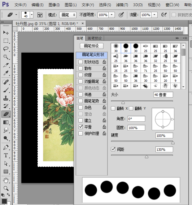Click the 画笔预设 button

tap(91, 46)
